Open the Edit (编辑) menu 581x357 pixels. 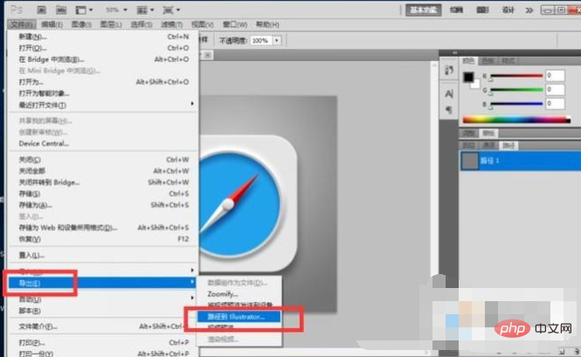[x=52, y=24]
